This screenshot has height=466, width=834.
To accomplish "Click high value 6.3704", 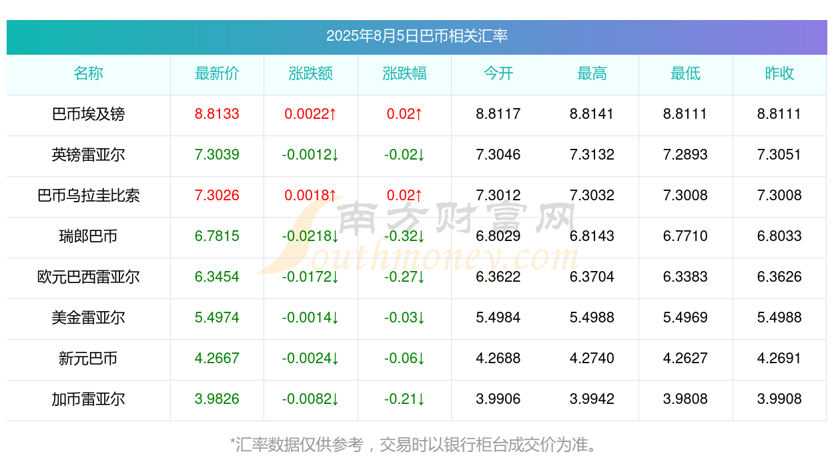I will click(x=592, y=277).
